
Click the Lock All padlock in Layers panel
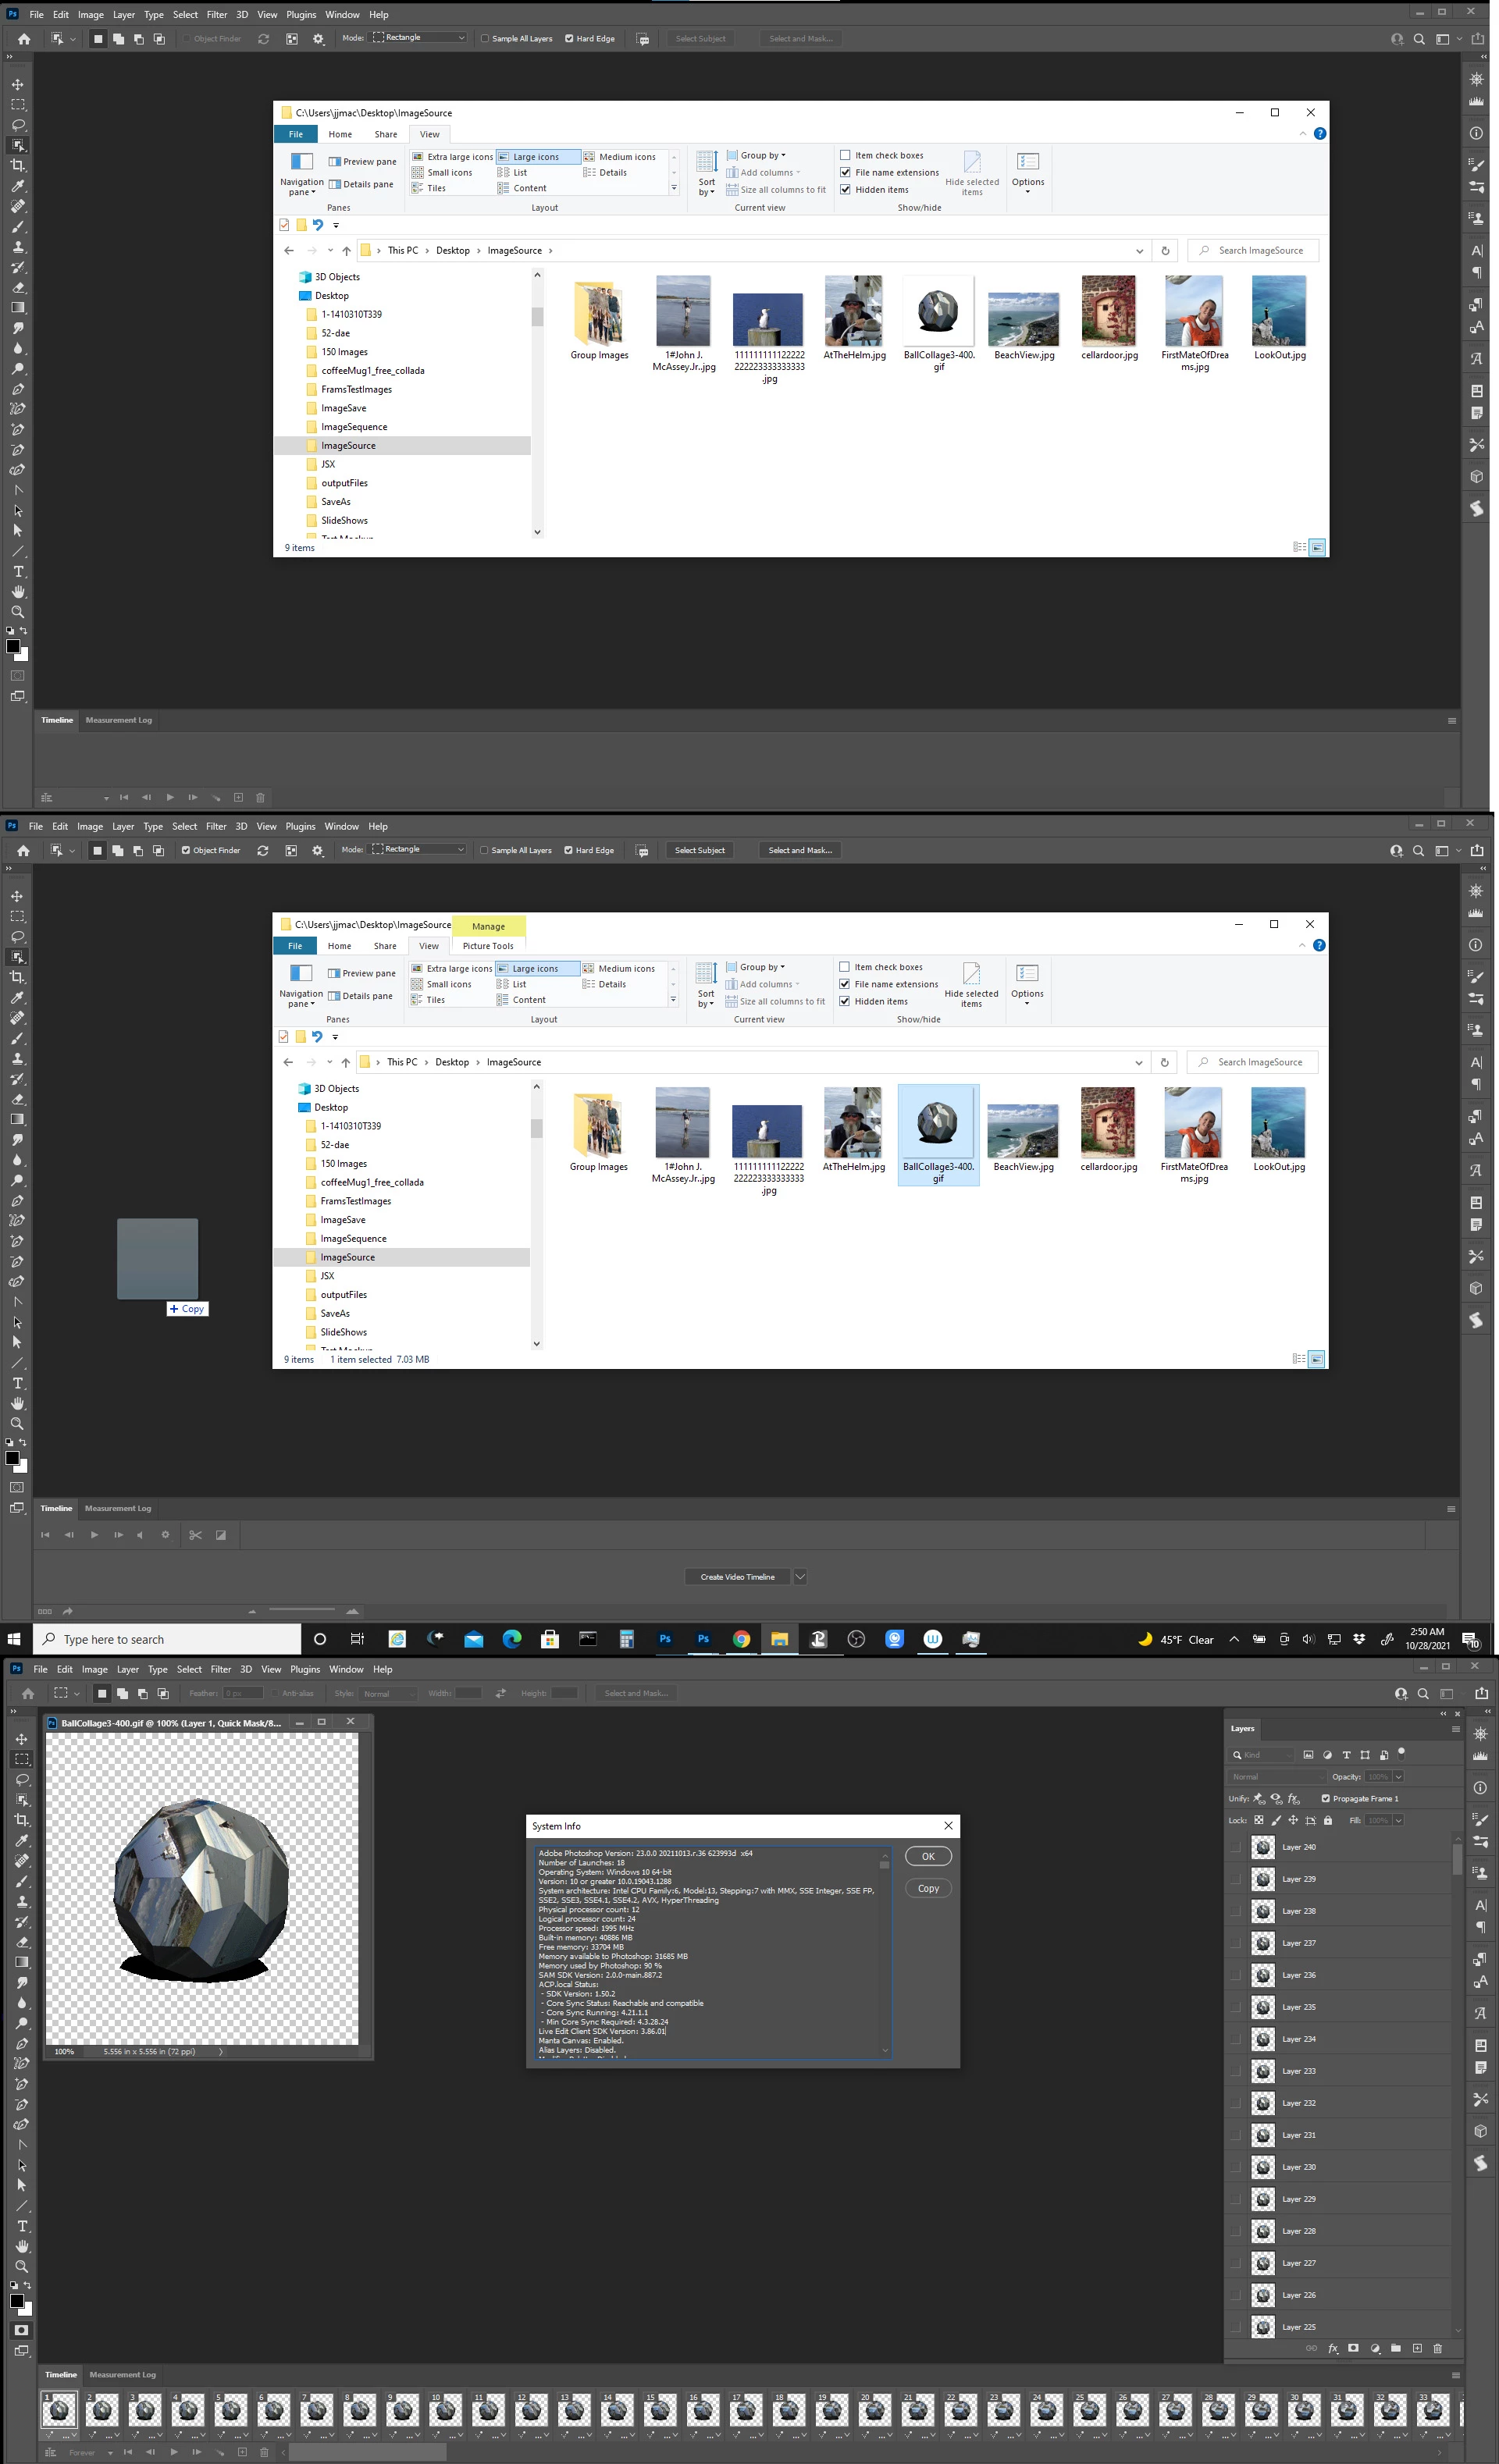click(x=1327, y=1820)
